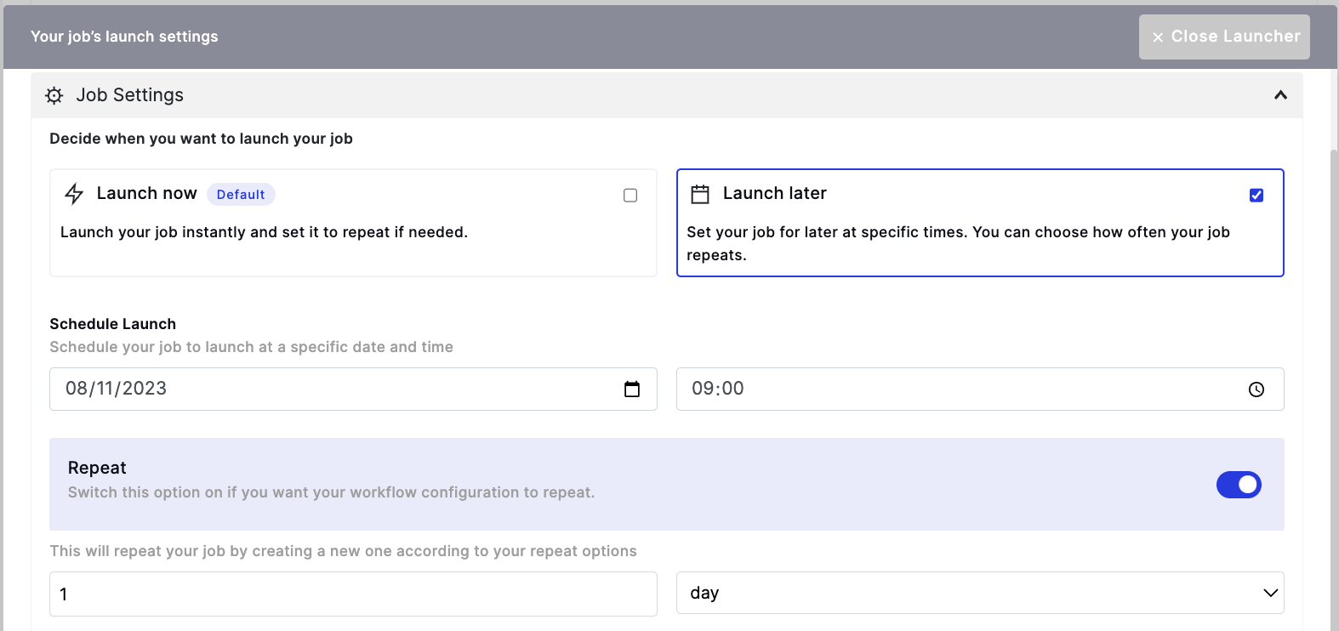Uncheck the Launch later checkbox
This screenshot has height=631, width=1339.
point(1256,196)
